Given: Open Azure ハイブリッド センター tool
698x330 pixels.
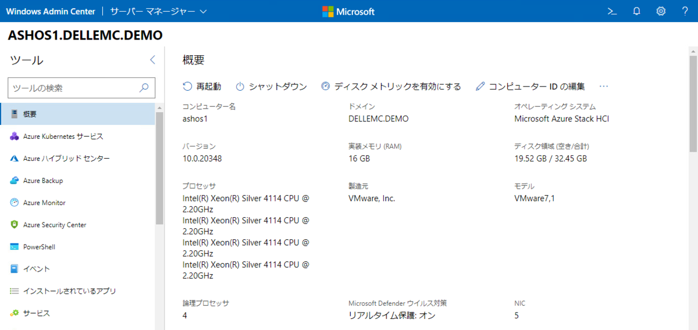Looking at the screenshot, I should point(77,158).
